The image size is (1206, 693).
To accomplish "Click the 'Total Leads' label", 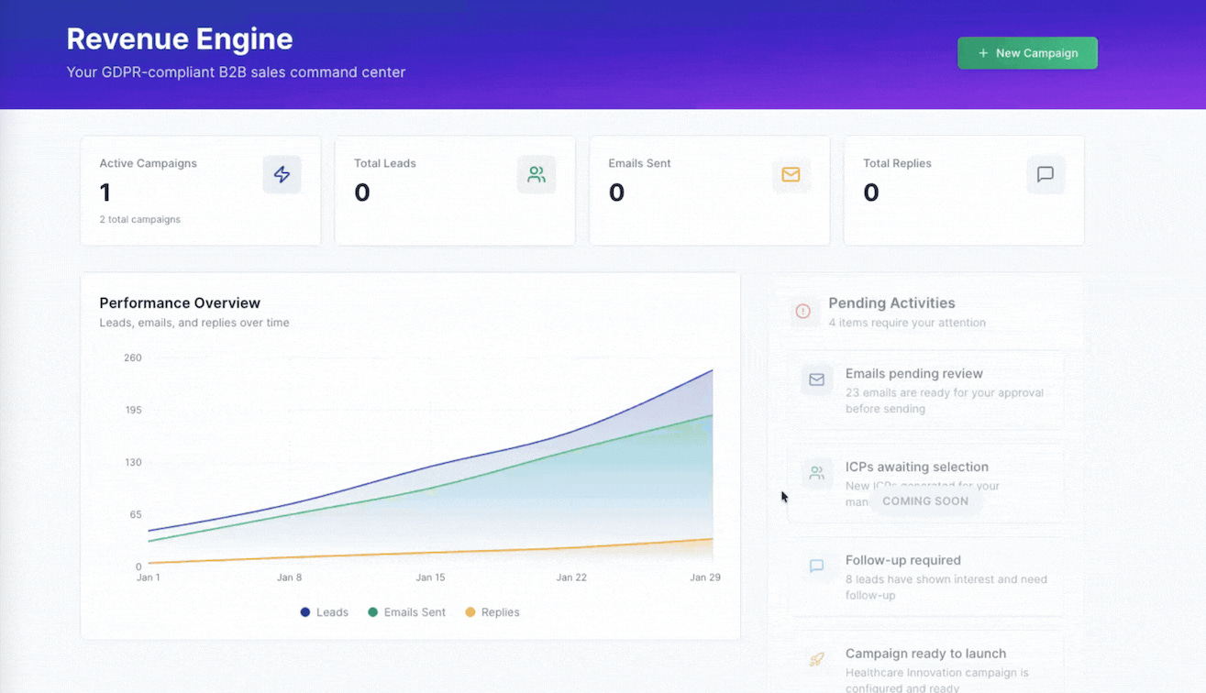I will pyautogui.click(x=385, y=163).
